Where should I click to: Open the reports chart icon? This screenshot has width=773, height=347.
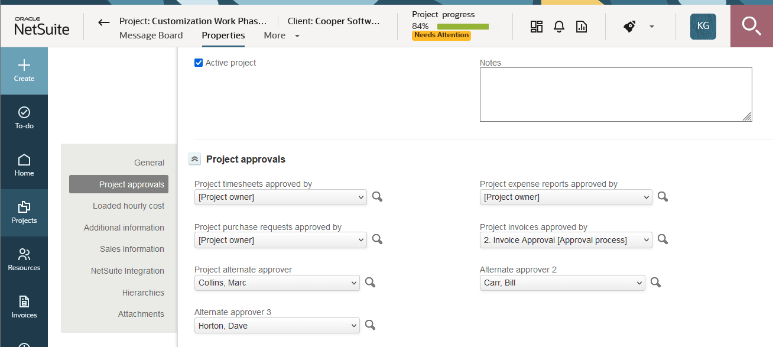[582, 27]
